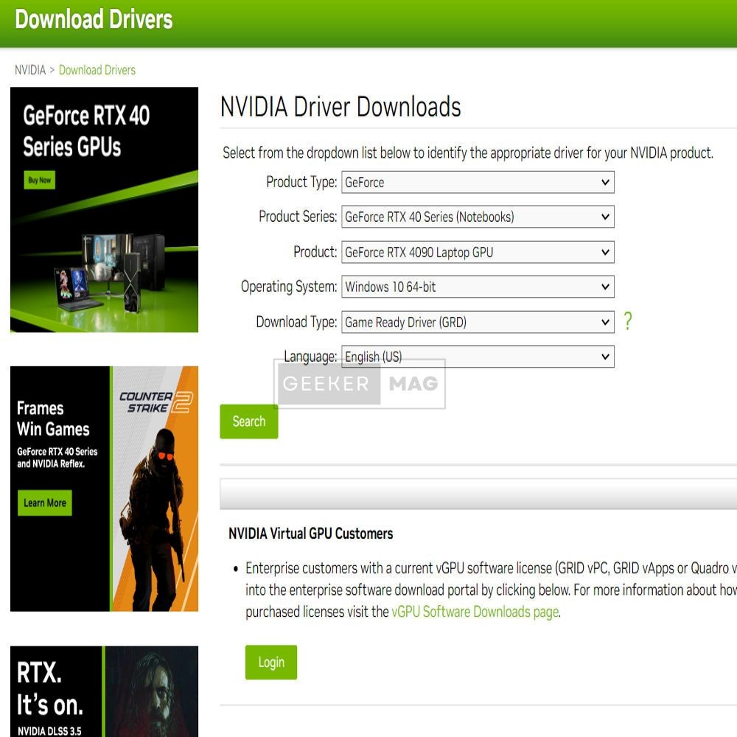Open the Language dropdown

click(478, 357)
